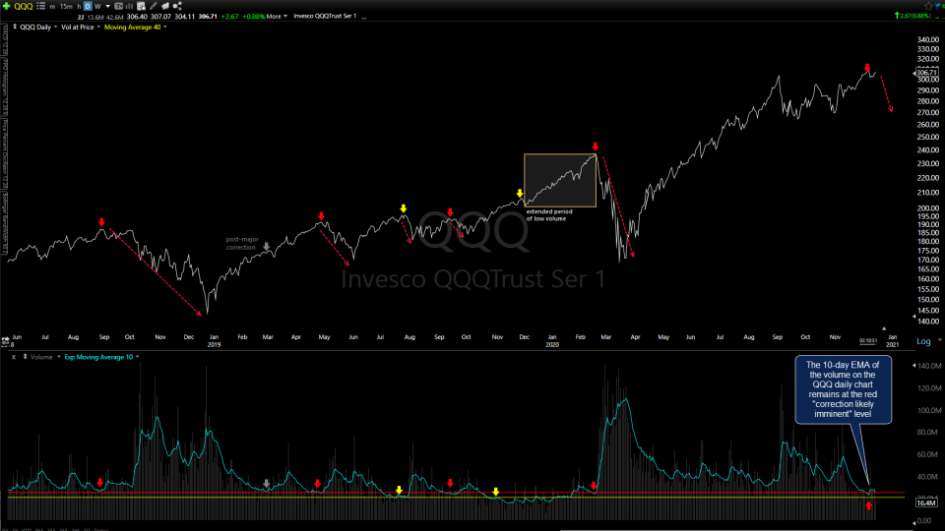The height and width of the screenshot is (531, 945).
Task: Click the Volume pane reorder arrows
Action: tap(25, 357)
